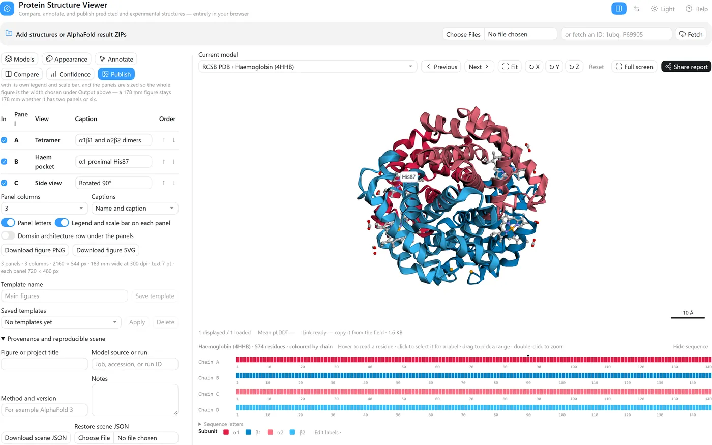Click the Fetch button
The height and width of the screenshot is (445, 712).
click(691, 34)
